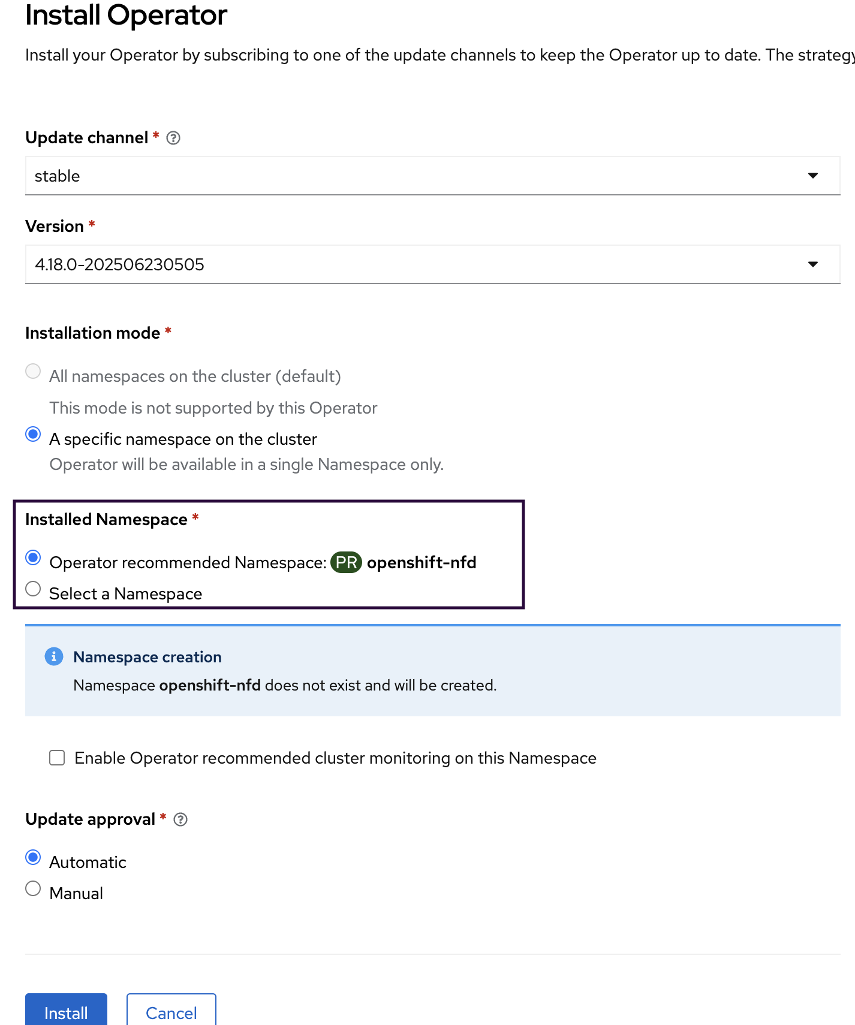Open the stable update channel dropdown
The width and height of the screenshot is (855, 1025).
point(432,176)
